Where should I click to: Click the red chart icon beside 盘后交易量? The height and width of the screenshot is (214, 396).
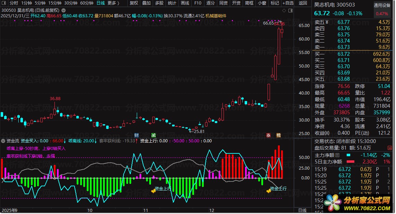click(390, 148)
